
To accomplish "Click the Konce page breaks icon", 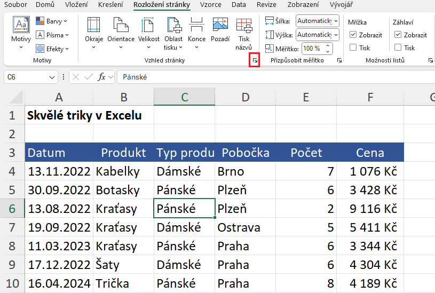I will tap(196, 26).
